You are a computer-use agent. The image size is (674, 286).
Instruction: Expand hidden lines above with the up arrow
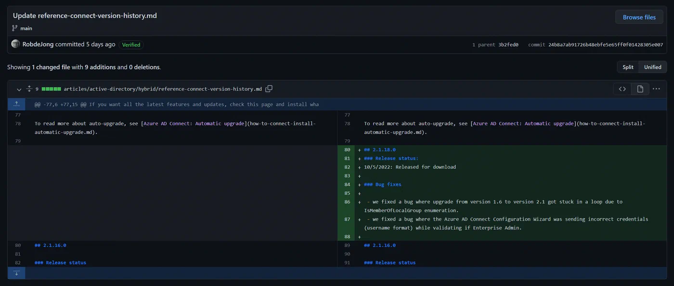pyautogui.click(x=16, y=104)
